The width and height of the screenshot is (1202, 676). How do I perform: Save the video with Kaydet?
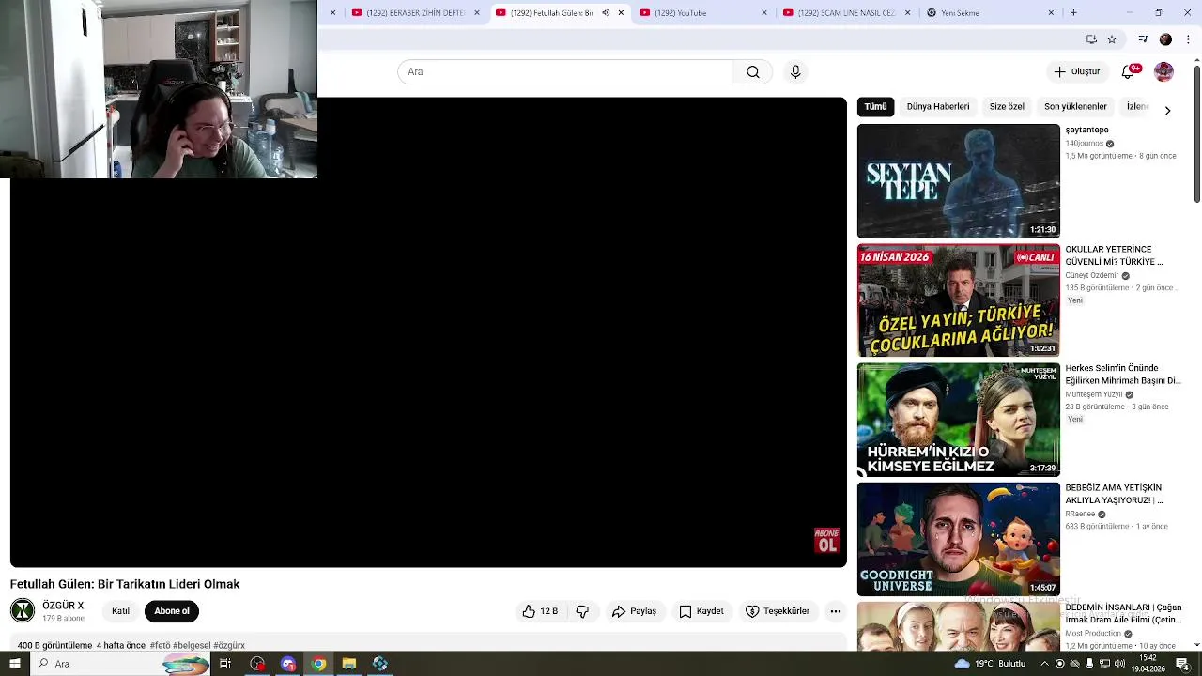(x=701, y=611)
